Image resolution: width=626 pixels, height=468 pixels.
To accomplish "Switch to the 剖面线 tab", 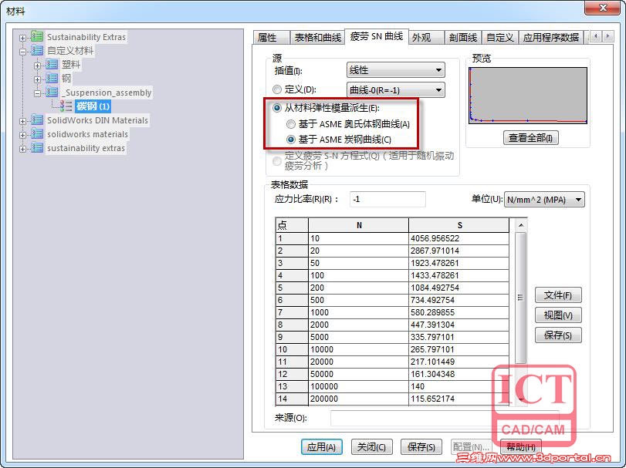I will coord(462,38).
